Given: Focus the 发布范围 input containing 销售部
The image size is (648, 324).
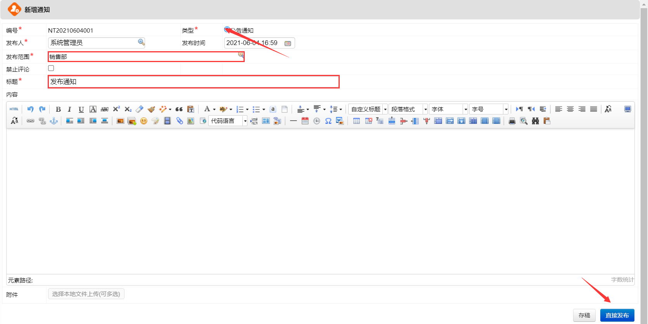Looking at the screenshot, I should tap(146, 57).
